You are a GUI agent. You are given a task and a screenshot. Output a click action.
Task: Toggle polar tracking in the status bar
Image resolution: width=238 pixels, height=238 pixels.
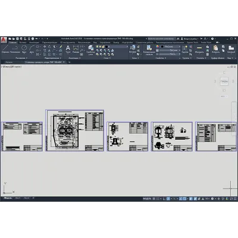coord(168,199)
